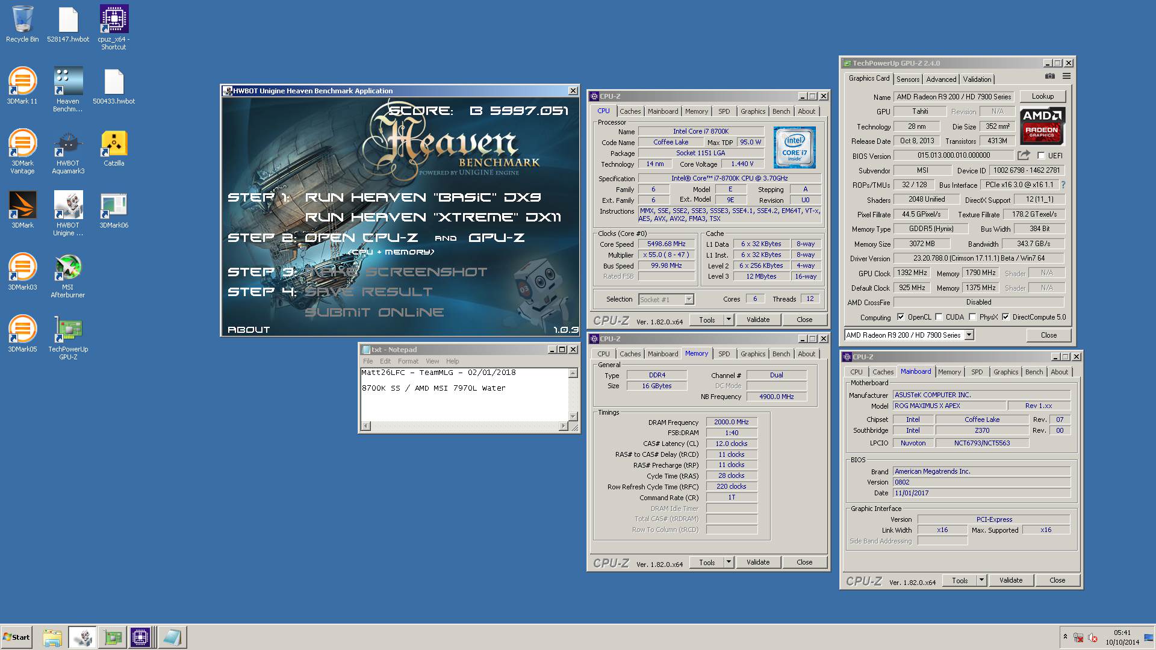Launch 3DMark06 desktop shortcut
This screenshot has width=1156, height=650.
[114, 210]
